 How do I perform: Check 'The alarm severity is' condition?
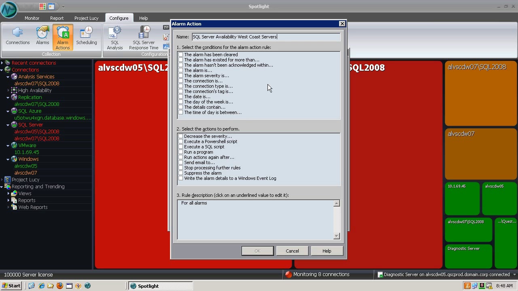[181, 76]
